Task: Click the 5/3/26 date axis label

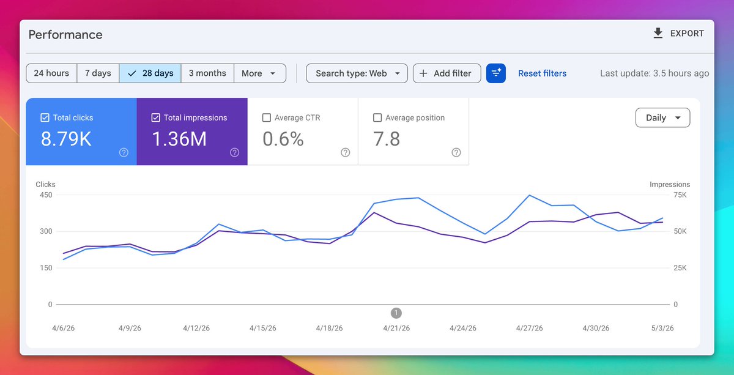Action: point(662,329)
